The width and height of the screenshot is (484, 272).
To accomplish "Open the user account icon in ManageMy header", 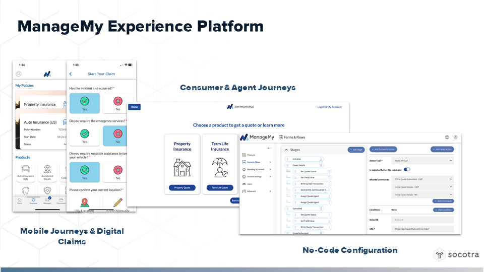I will click(x=456, y=137).
